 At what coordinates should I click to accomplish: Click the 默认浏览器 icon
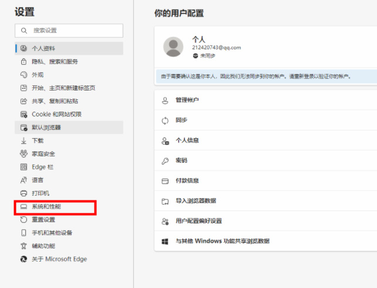23,128
